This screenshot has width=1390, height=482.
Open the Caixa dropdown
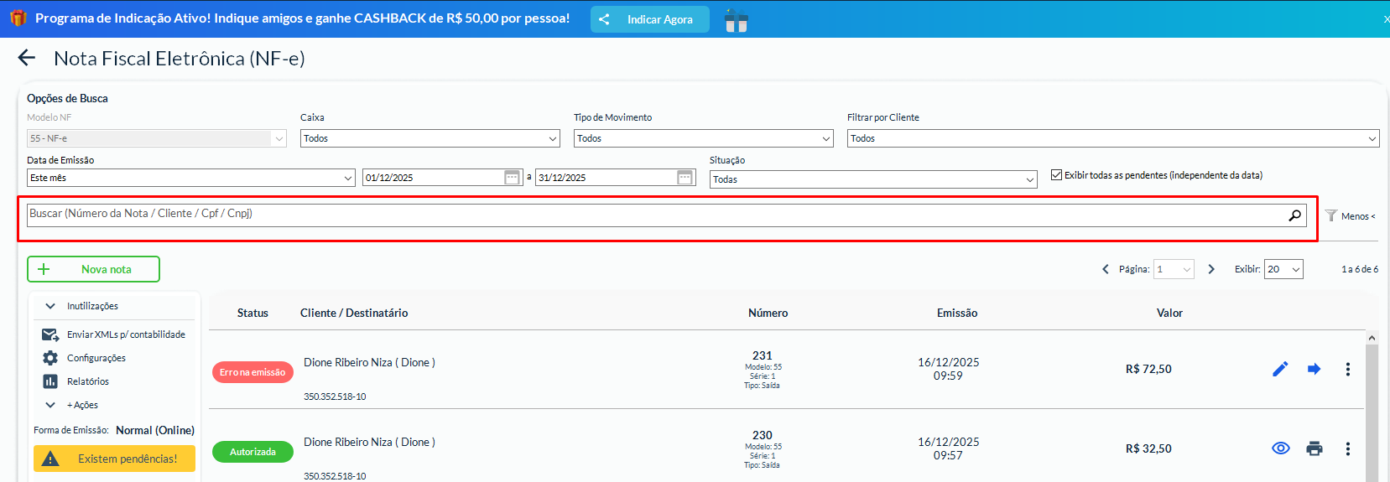pyautogui.click(x=429, y=138)
